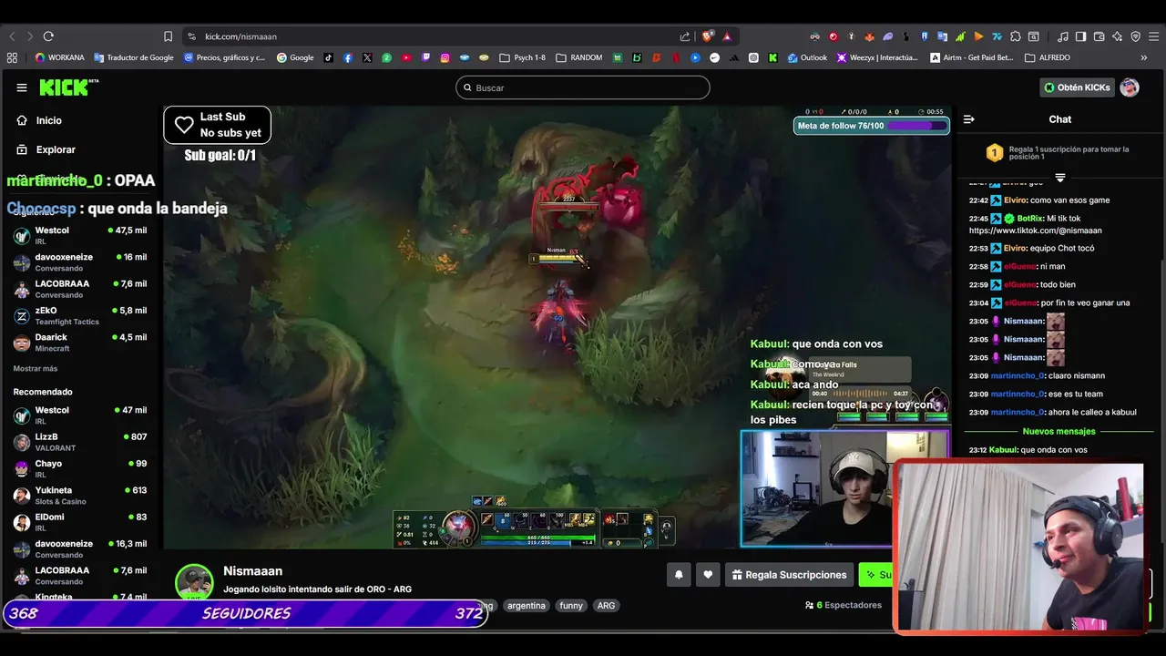Expand the Psych 1-8 bookmarks folder
Viewport: 1166px width, 656px height.
pyautogui.click(x=522, y=57)
